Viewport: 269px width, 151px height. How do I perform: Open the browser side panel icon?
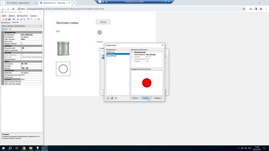tap(256, 9)
